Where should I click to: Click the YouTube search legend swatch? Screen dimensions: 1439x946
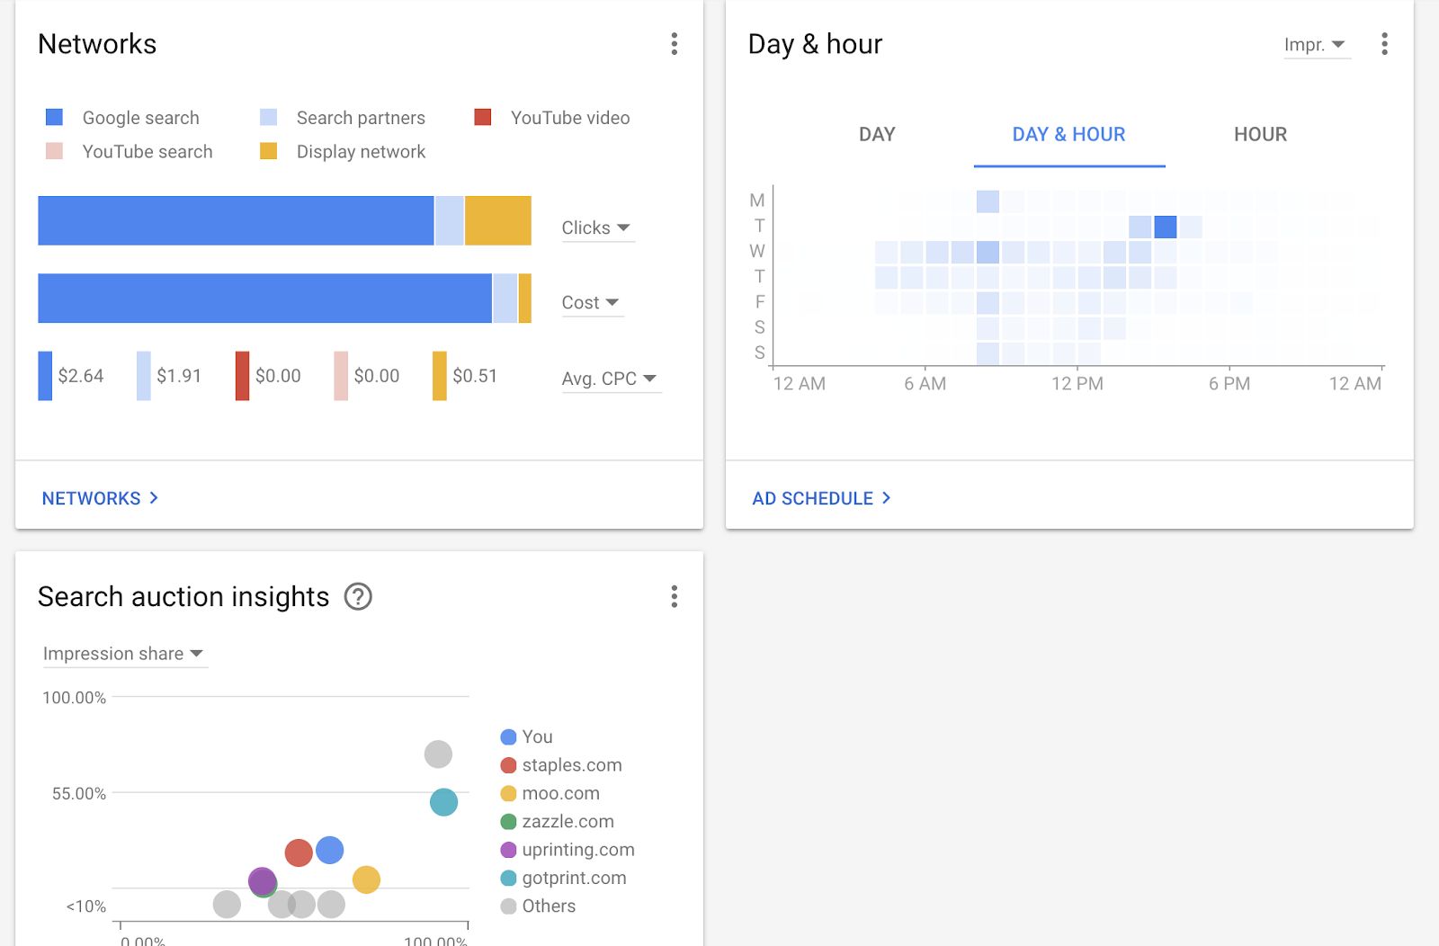pyautogui.click(x=54, y=151)
